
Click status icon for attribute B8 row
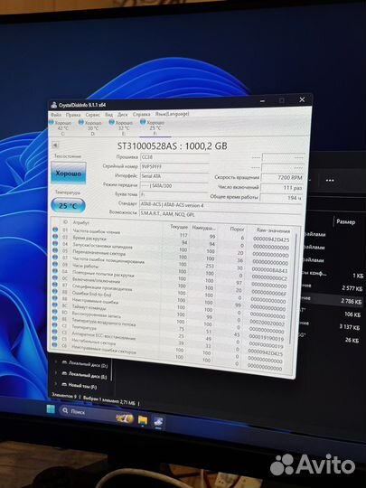click(x=55, y=291)
